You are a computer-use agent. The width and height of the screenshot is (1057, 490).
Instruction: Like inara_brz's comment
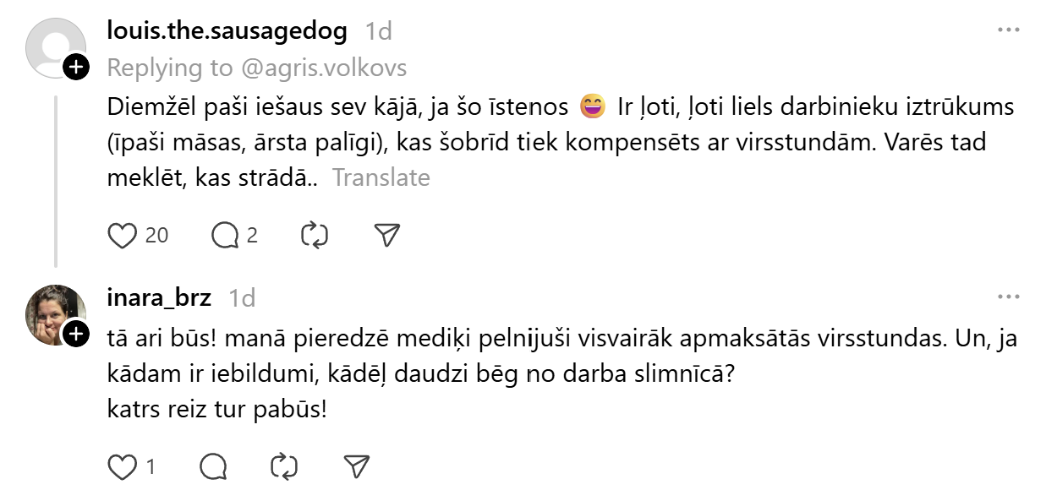tap(122, 465)
